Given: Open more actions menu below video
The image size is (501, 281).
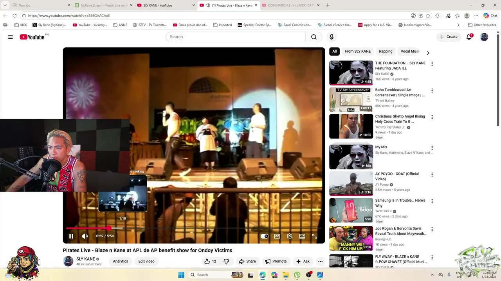Looking at the screenshot, I should coord(320,261).
